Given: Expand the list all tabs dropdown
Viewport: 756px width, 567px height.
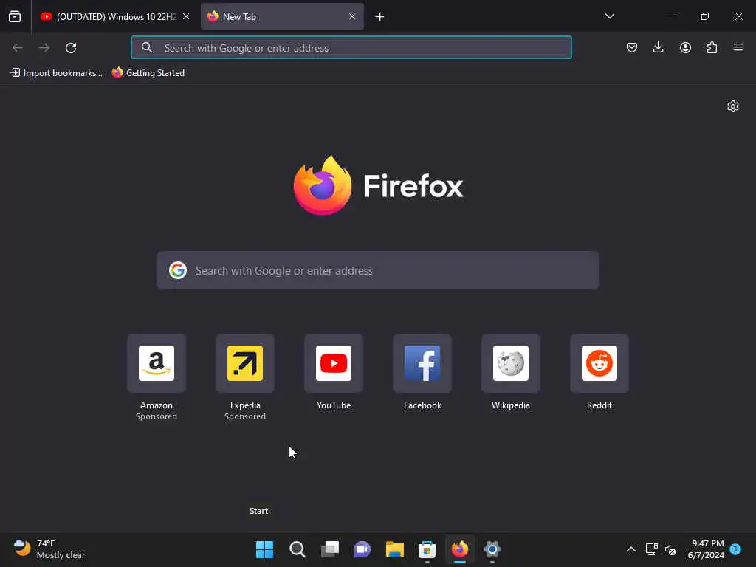Looking at the screenshot, I should [x=609, y=16].
